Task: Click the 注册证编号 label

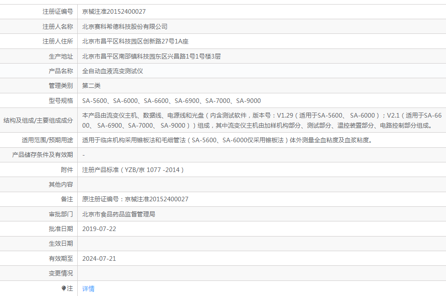Action: click(58, 11)
